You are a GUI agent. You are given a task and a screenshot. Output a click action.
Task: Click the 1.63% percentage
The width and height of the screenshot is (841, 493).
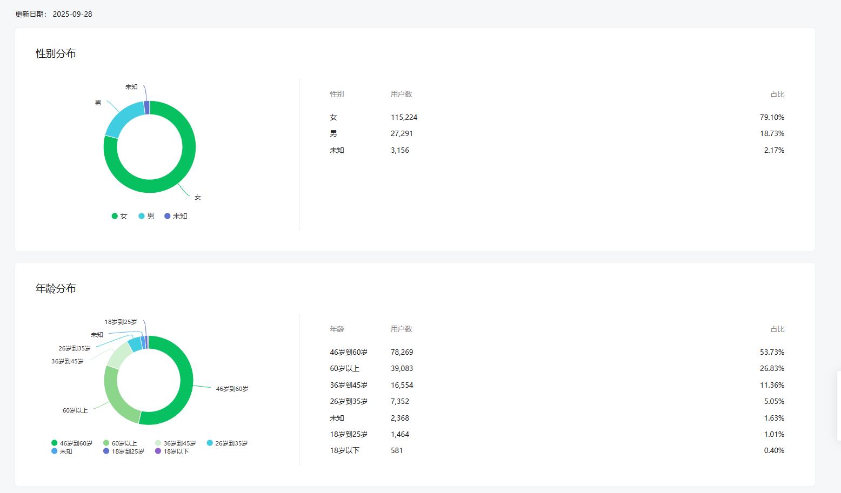click(x=774, y=418)
